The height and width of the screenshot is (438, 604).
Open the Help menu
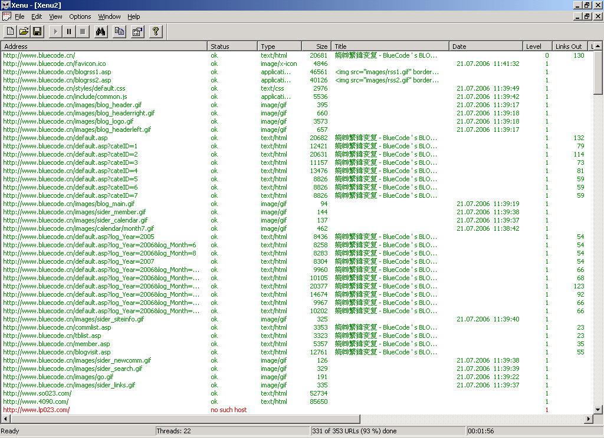(x=134, y=16)
